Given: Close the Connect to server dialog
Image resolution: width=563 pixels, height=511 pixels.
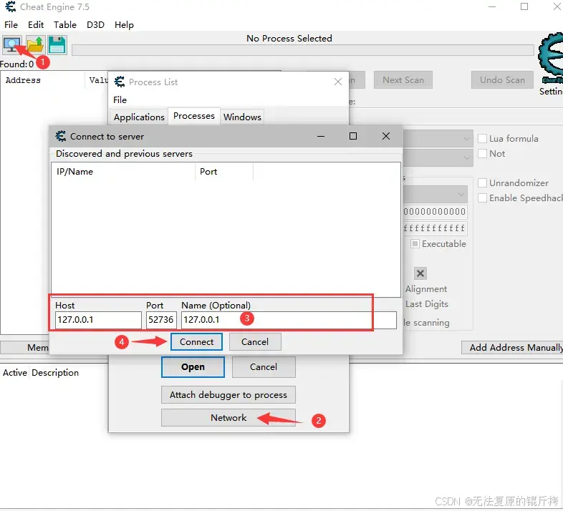Looking at the screenshot, I should [x=386, y=136].
